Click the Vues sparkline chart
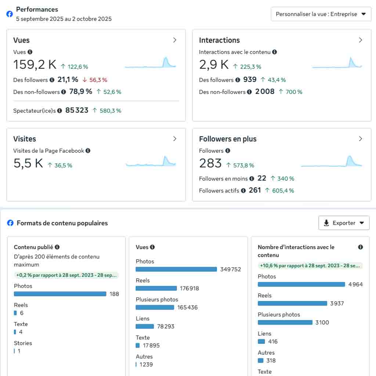Screen dimensions: 376x376 click(x=150, y=62)
